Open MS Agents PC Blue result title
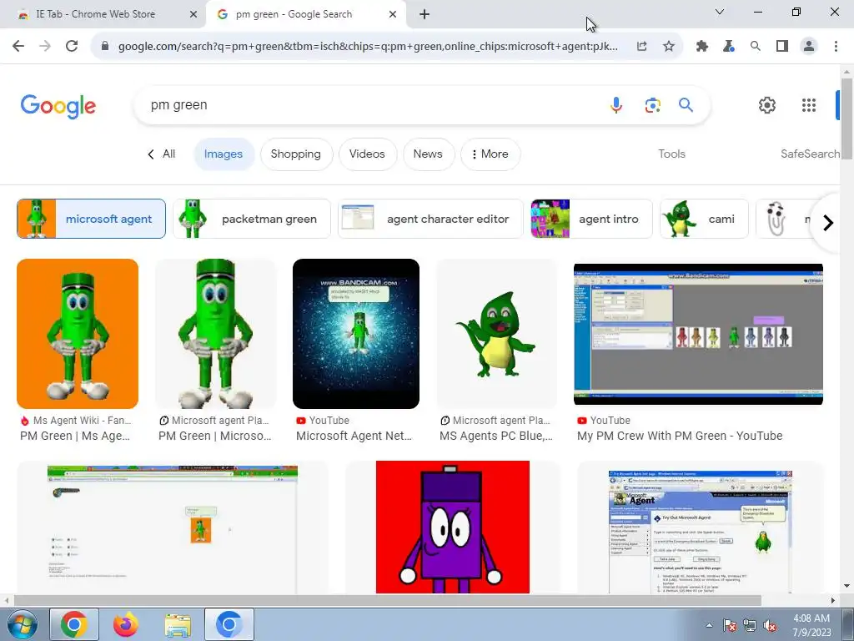 pos(496,436)
